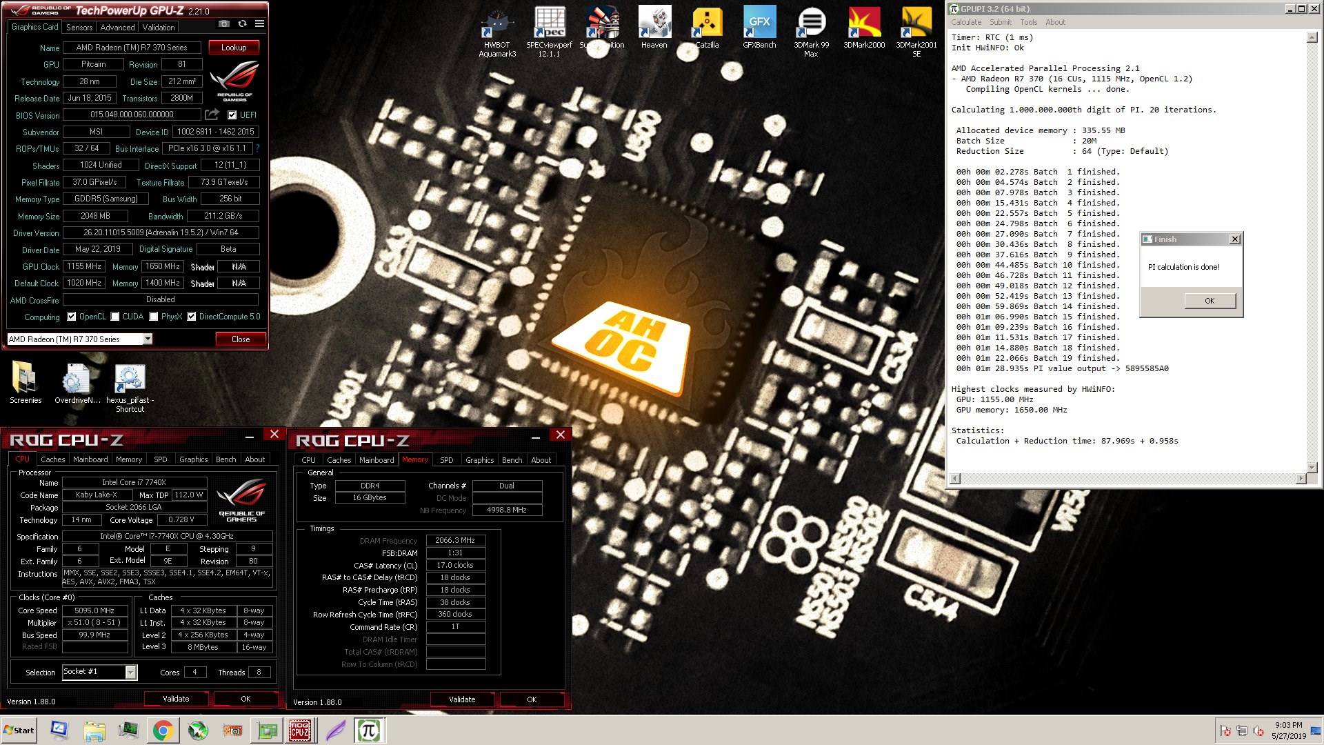
Task: Open the HWBOT Aquamark3 desktop shortcut
Action: tap(497, 32)
